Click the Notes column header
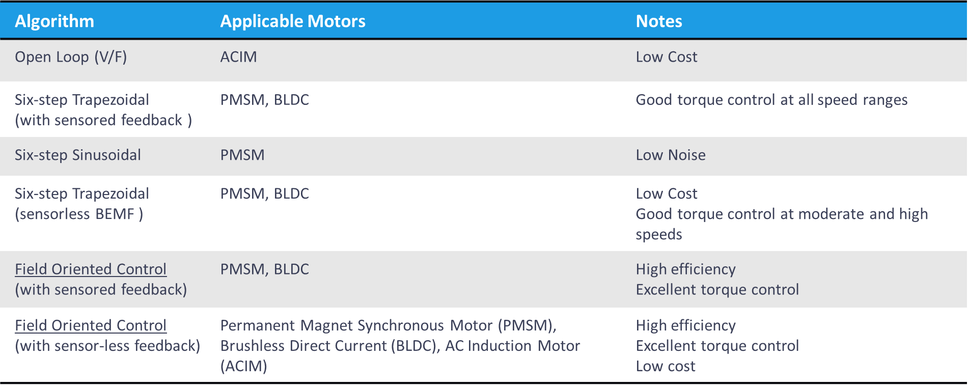Viewport: 968px width, 386px height. click(x=659, y=21)
